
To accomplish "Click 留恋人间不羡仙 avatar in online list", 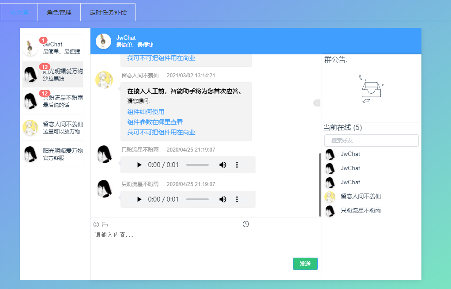I will pos(330,197).
